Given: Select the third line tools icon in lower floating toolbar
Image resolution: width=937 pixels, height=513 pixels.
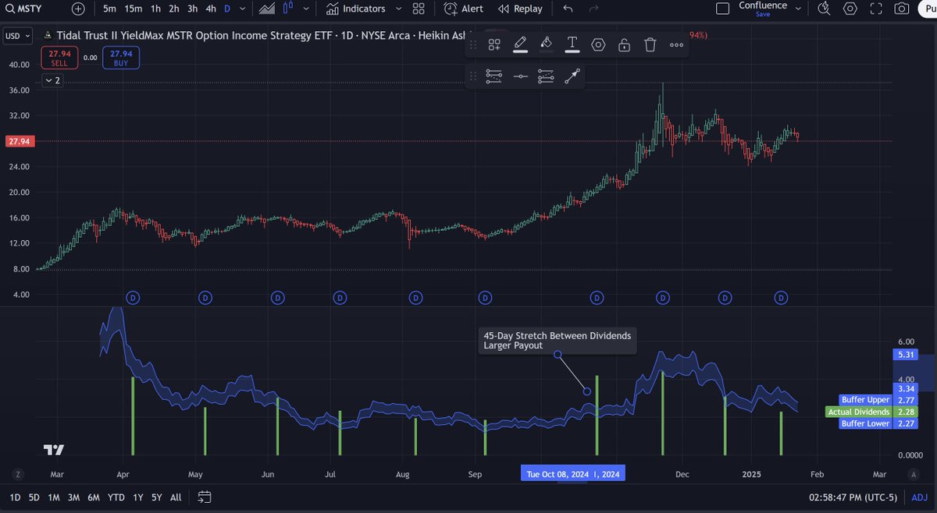Looking at the screenshot, I should pos(547,76).
